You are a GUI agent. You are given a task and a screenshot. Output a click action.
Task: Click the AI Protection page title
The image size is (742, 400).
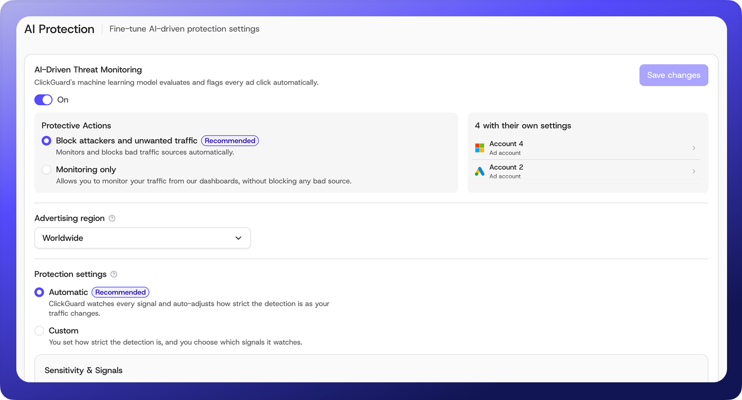(x=59, y=29)
